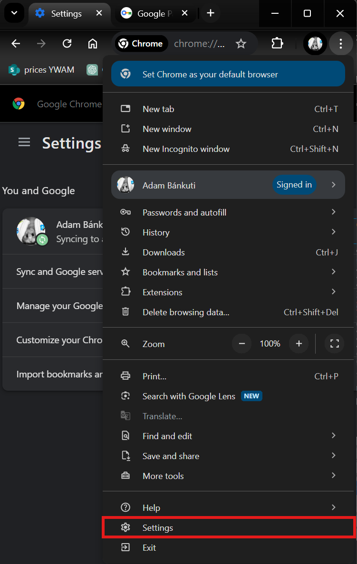Viewport: 357px width, 564px height.
Task: Click the three-dot Chrome menu icon
Action: pos(340,44)
